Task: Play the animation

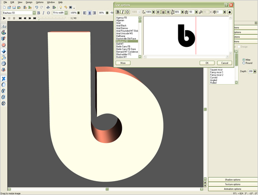Action: pos(4,18)
